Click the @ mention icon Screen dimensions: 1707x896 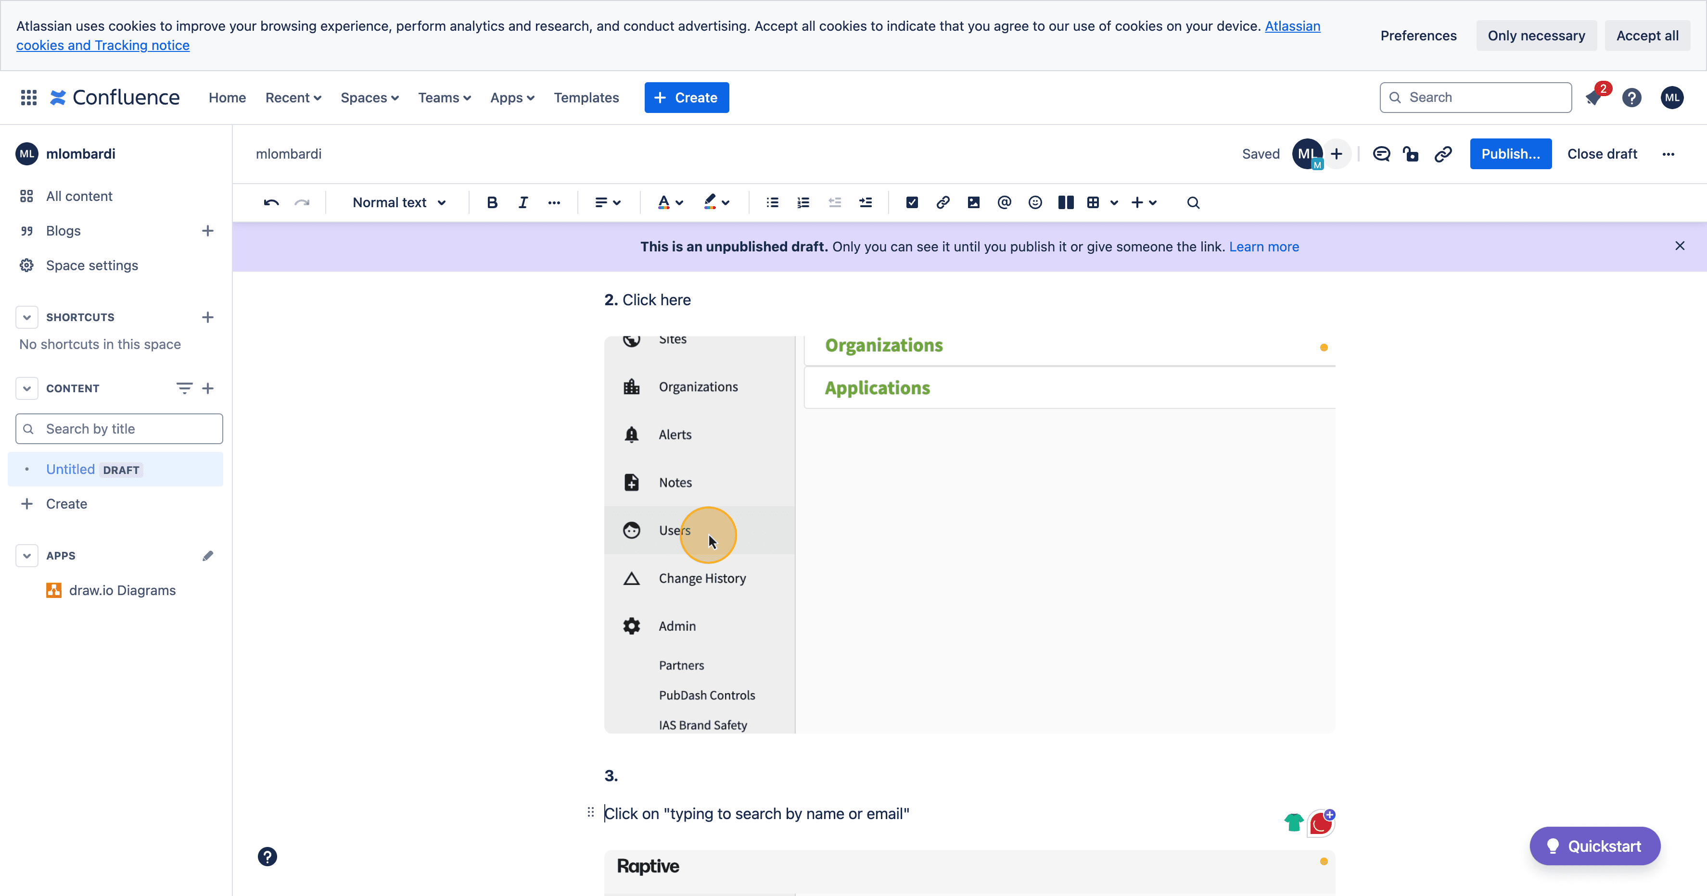pyautogui.click(x=1005, y=203)
